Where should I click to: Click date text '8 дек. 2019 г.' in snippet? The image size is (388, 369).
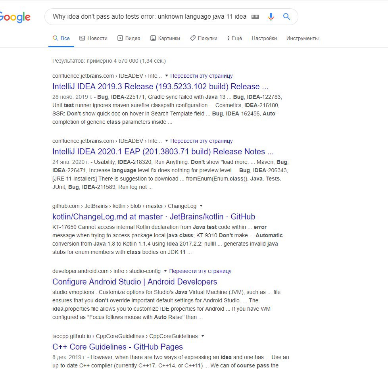[x=69, y=357]
